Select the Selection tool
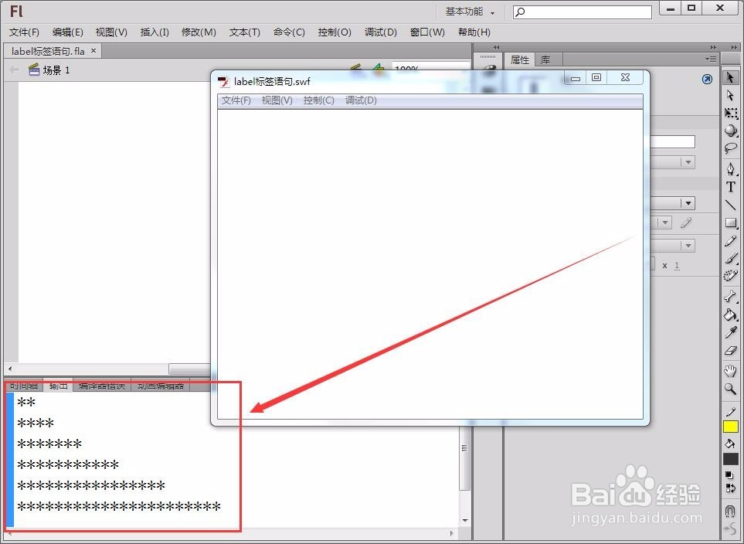Image resolution: width=744 pixels, height=544 pixels. click(730, 77)
